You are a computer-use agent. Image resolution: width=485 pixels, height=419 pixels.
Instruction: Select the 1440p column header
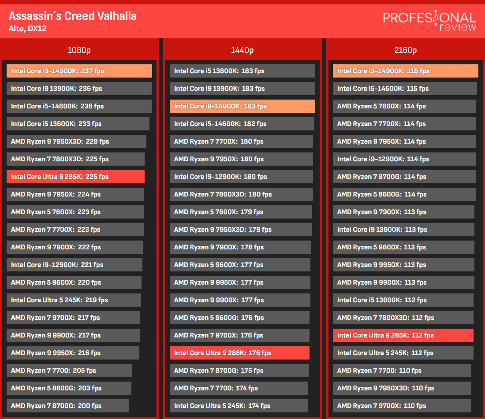[242, 50]
